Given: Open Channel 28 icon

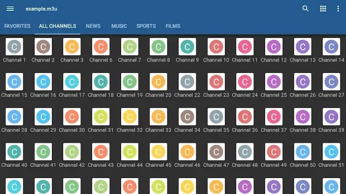Looking at the screenshot, I should (x=14, y=116).
